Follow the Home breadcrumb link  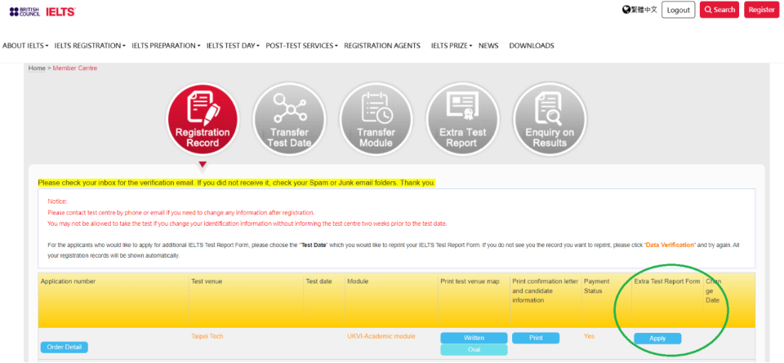coord(37,68)
